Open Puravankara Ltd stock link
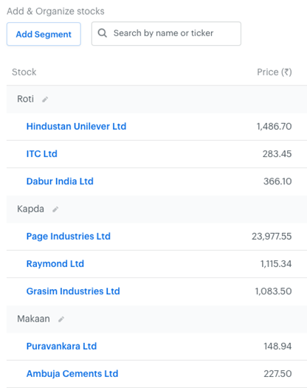 [x=61, y=346]
